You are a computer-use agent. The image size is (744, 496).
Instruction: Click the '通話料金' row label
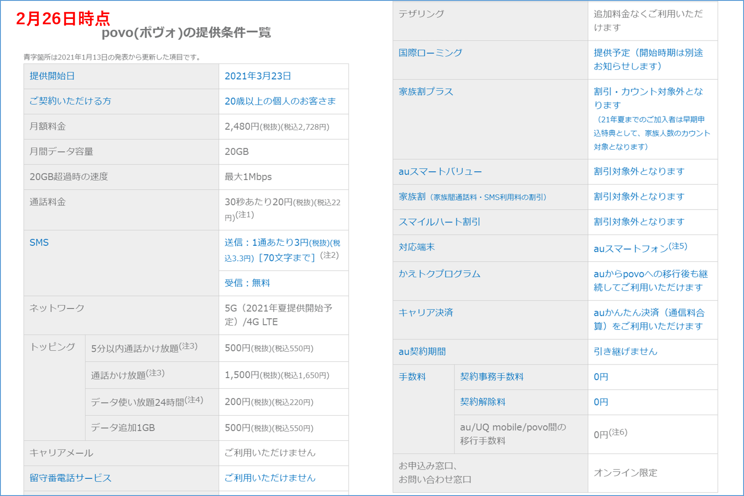(48, 202)
